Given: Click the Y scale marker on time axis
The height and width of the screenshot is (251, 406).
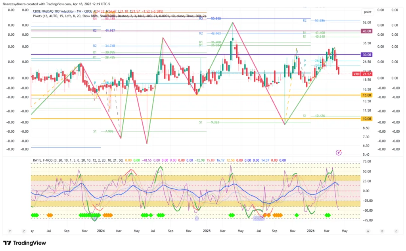Looking at the screenshot, I should point(10,231).
